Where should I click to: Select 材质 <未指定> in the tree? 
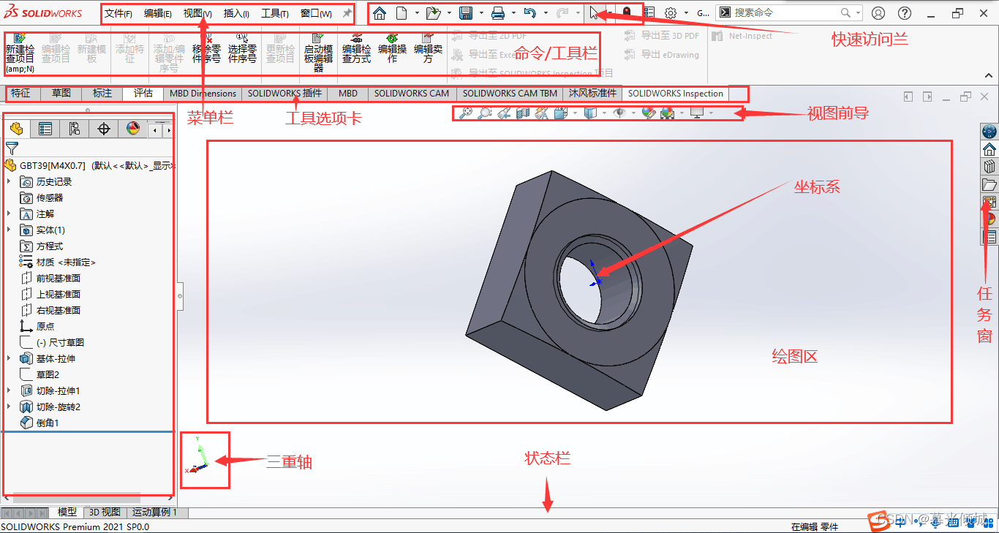pos(66,262)
